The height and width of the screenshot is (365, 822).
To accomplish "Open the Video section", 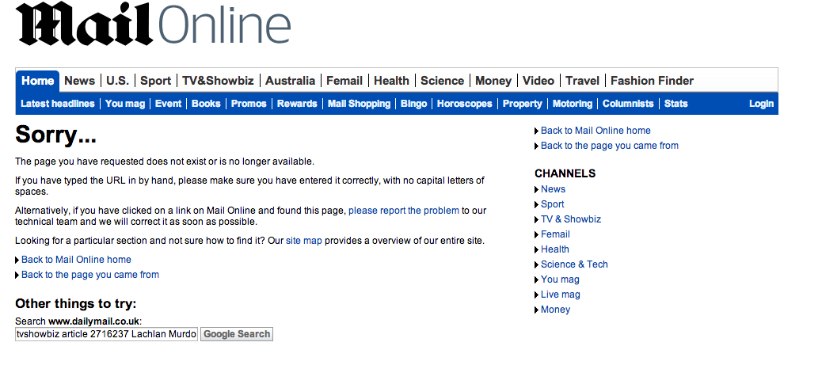I will click(x=538, y=81).
